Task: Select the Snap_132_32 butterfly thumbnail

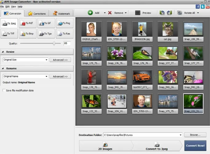Action: coord(91,103)
